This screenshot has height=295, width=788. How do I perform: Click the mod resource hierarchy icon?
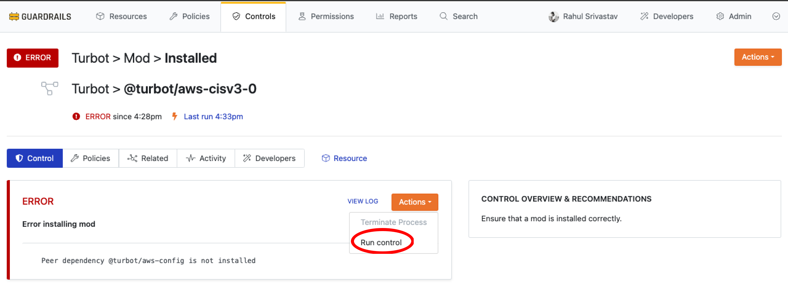tap(50, 88)
